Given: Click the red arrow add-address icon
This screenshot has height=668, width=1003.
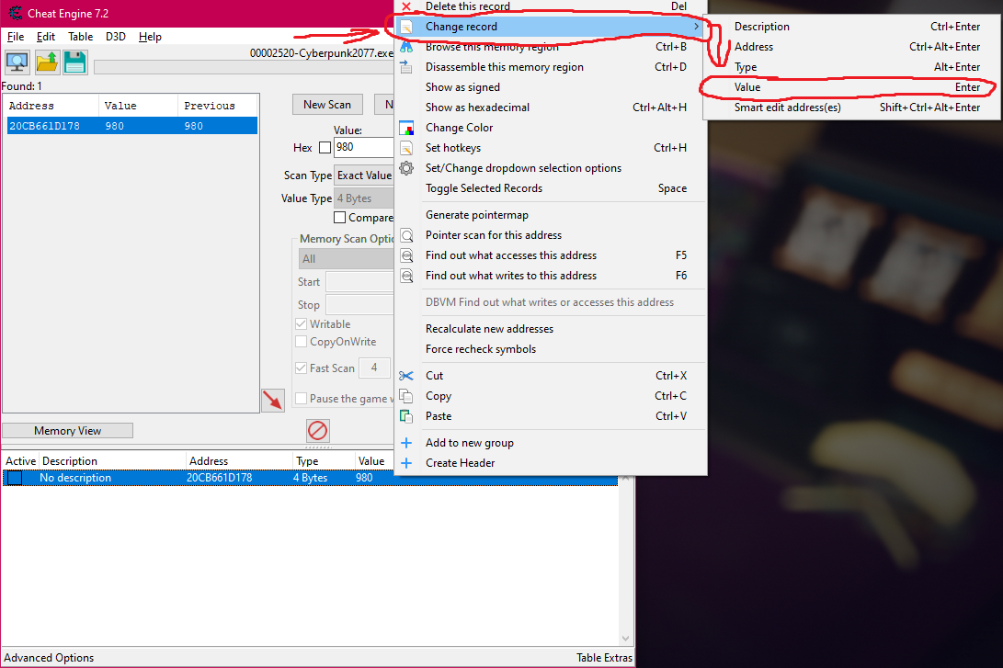Looking at the screenshot, I should tap(273, 401).
